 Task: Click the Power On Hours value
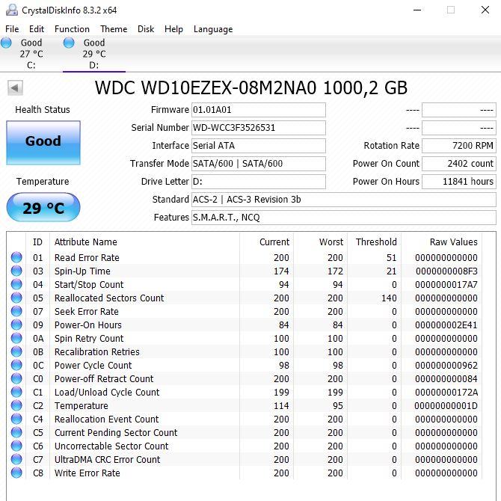coord(459,182)
